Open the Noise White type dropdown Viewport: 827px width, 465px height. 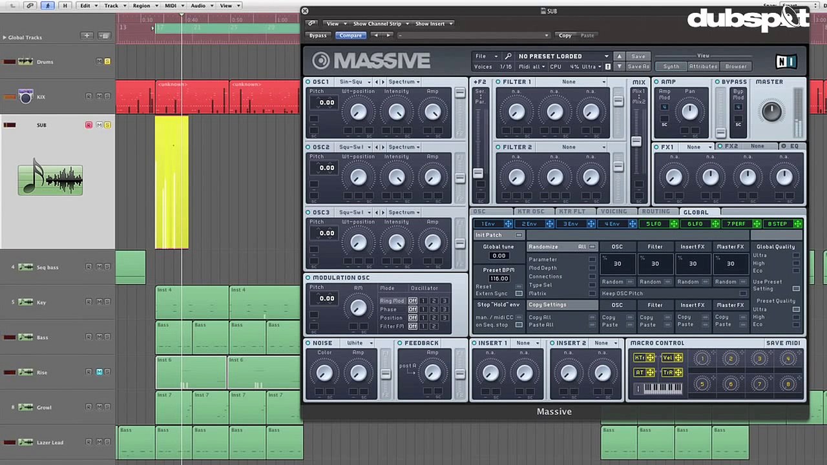coord(359,343)
